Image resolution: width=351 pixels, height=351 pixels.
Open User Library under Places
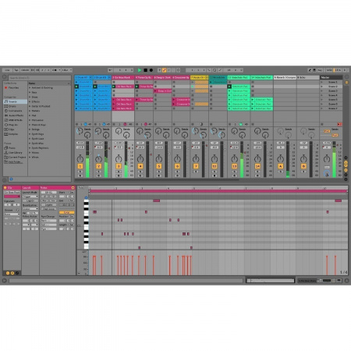[x=15, y=153]
